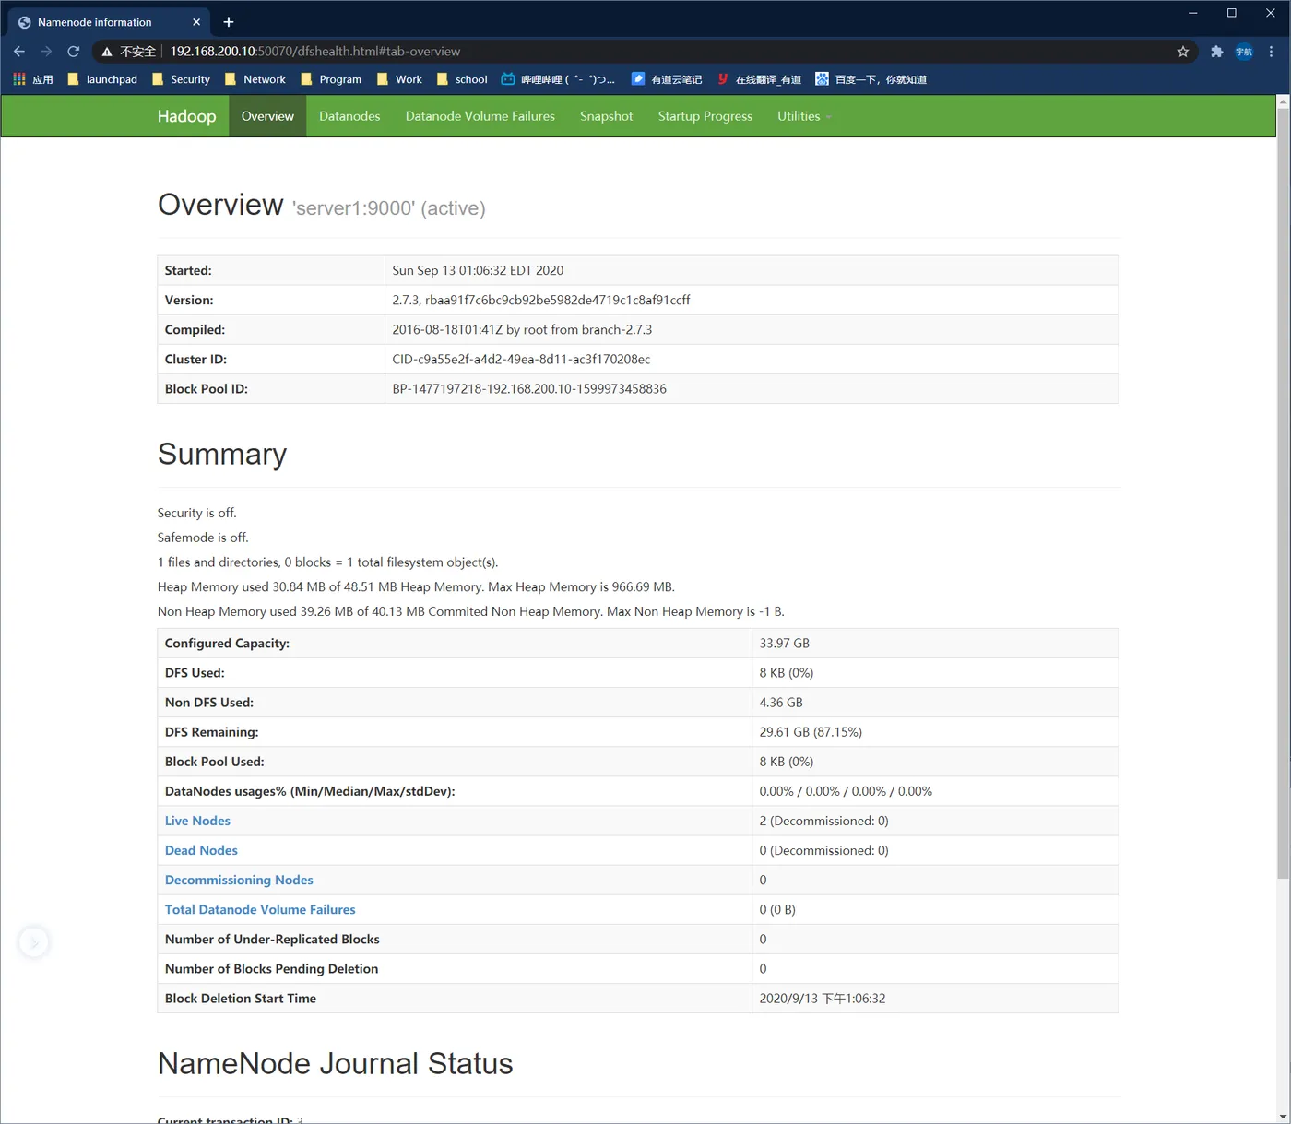Follow the Dead Nodes link

[x=201, y=850]
